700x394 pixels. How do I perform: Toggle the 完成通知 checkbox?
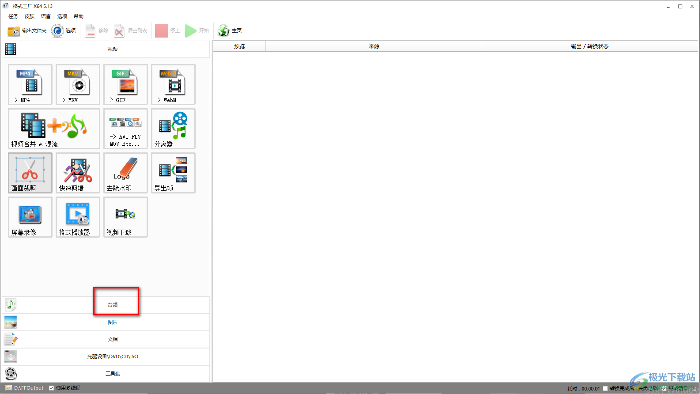(x=664, y=389)
